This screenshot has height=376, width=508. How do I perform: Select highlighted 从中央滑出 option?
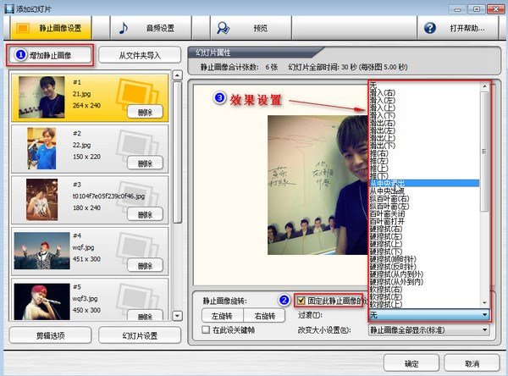(424, 183)
